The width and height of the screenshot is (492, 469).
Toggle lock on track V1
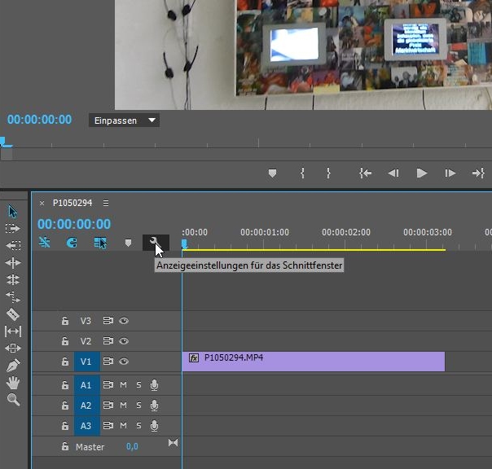coord(65,362)
